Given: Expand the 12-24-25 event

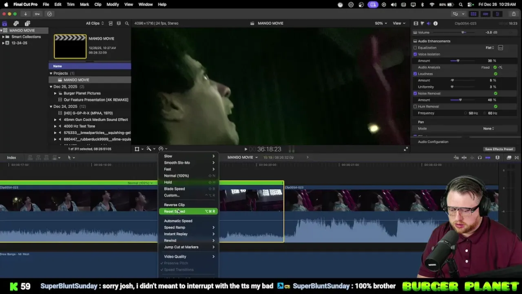Looking at the screenshot, I should pos(3,43).
